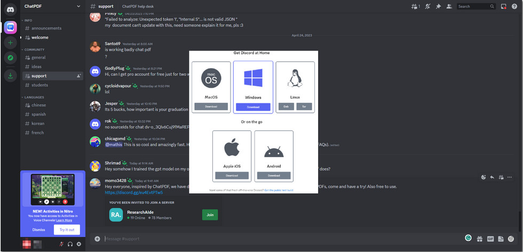Click the Try it out button

(67, 230)
